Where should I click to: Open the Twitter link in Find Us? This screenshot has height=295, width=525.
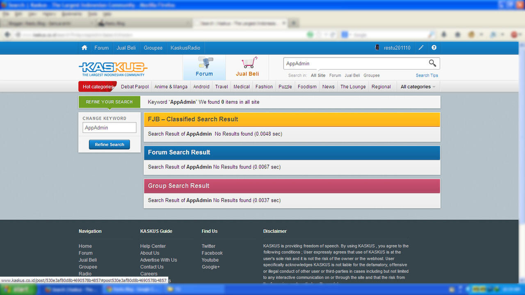click(208, 246)
